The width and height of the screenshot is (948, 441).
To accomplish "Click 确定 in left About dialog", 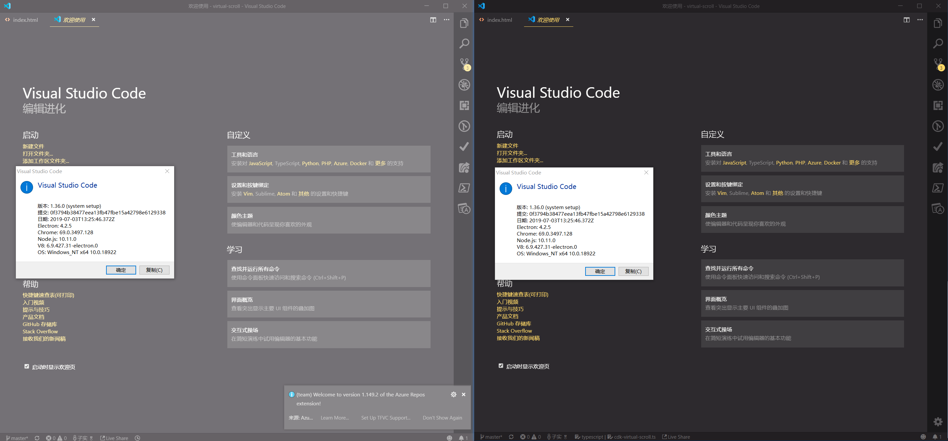I will click(x=121, y=270).
